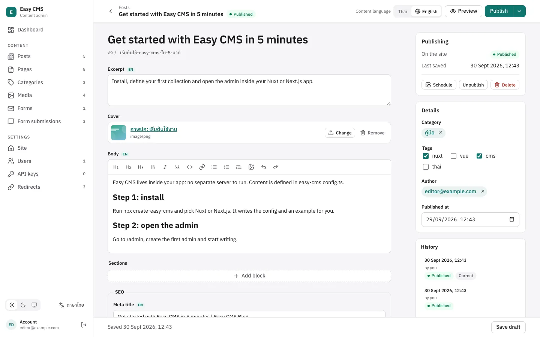Toggle italic formatting in the Body editor

[x=165, y=167]
